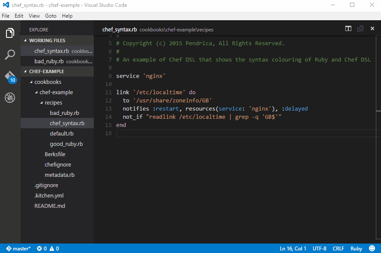The width and height of the screenshot is (381, 253).
Task: Select chef_syntax.rb in working files
Action: pyautogui.click(x=57, y=51)
